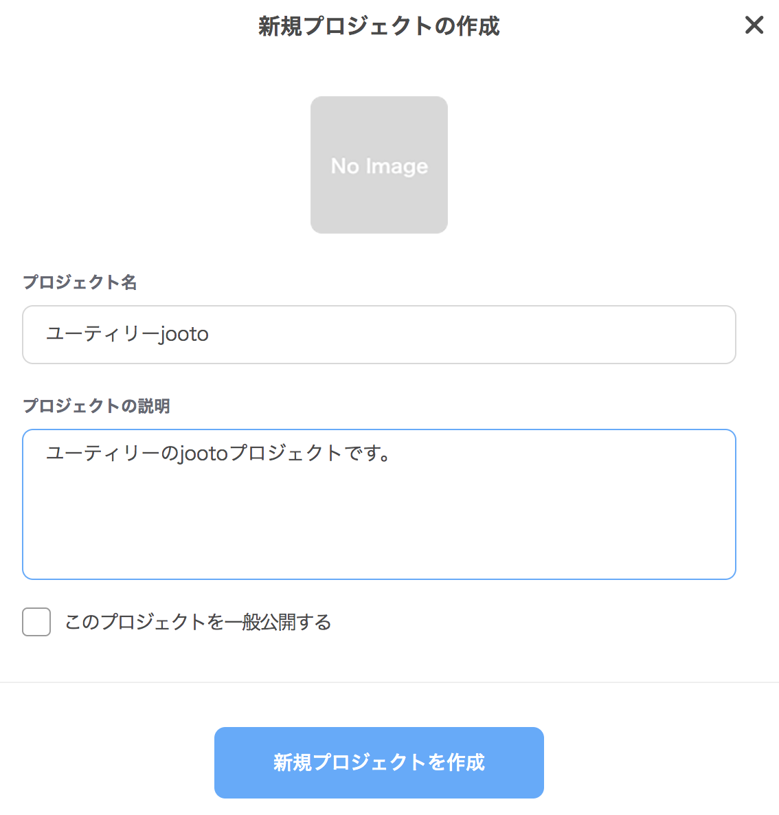Viewport: 779px width, 815px height.
Task: Focus the プロジェクト名 input field
Action: click(x=379, y=335)
